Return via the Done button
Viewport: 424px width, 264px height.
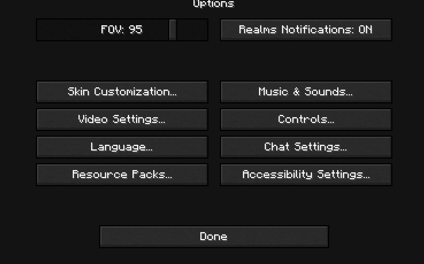click(x=214, y=237)
